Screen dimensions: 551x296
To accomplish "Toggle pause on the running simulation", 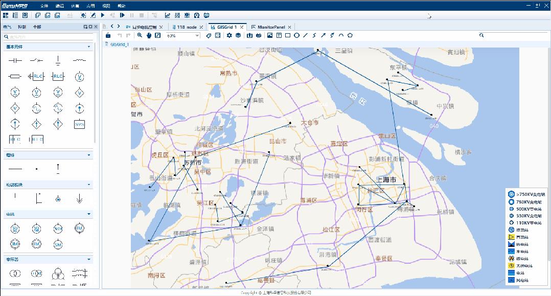I will pos(132,15).
